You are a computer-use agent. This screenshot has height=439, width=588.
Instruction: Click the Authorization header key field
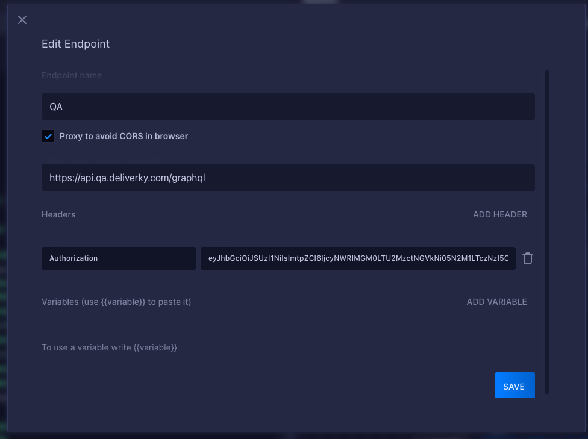tap(119, 258)
